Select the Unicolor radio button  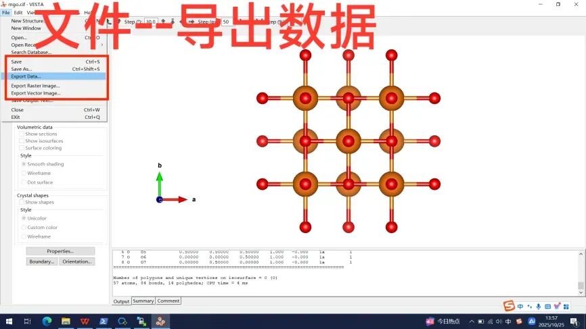tap(24, 218)
